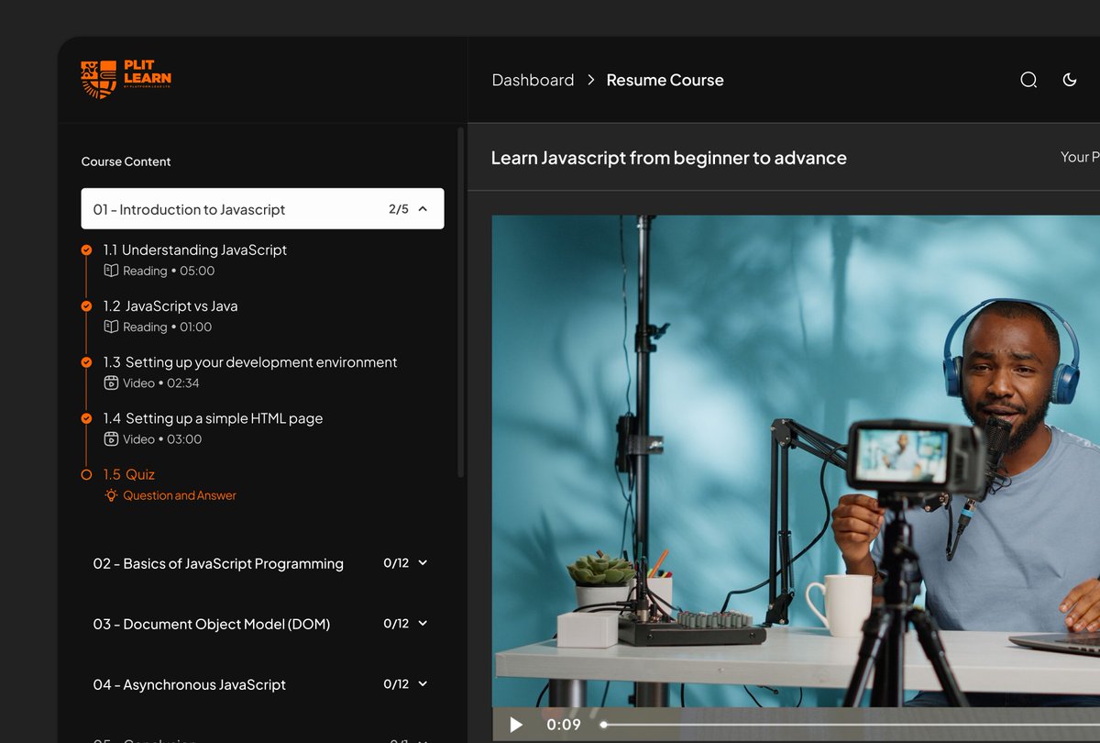Click the sidebar vertical scrollbar
This screenshot has width=1100, height=743.
click(460, 303)
